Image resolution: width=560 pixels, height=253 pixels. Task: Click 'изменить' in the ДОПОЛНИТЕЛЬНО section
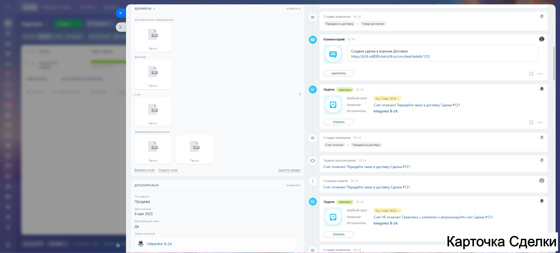point(293,185)
